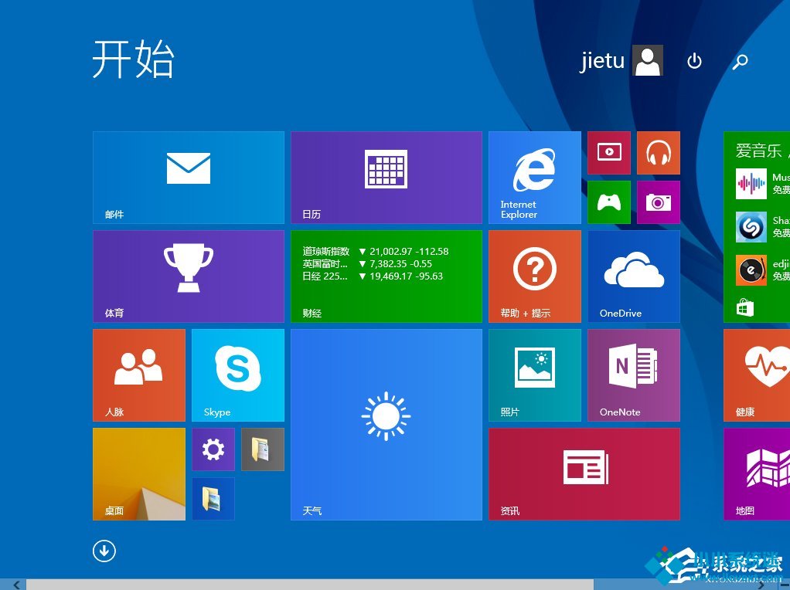Open the Weather (天气) tile
The image size is (790, 590).
tap(386, 425)
